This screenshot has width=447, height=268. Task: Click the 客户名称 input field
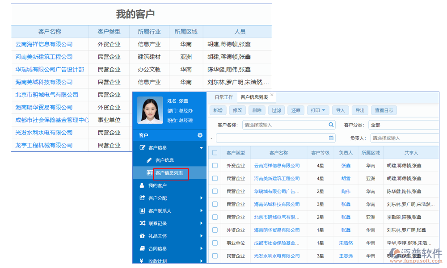pos(286,124)
